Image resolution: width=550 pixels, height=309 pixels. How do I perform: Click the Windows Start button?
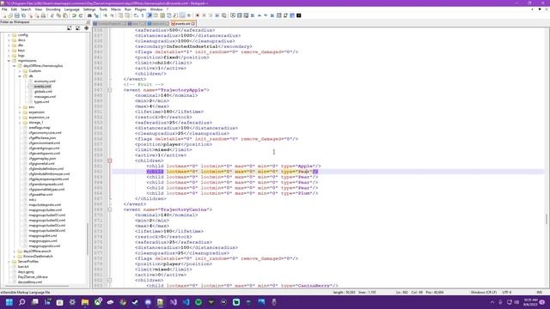coord(9,302)
